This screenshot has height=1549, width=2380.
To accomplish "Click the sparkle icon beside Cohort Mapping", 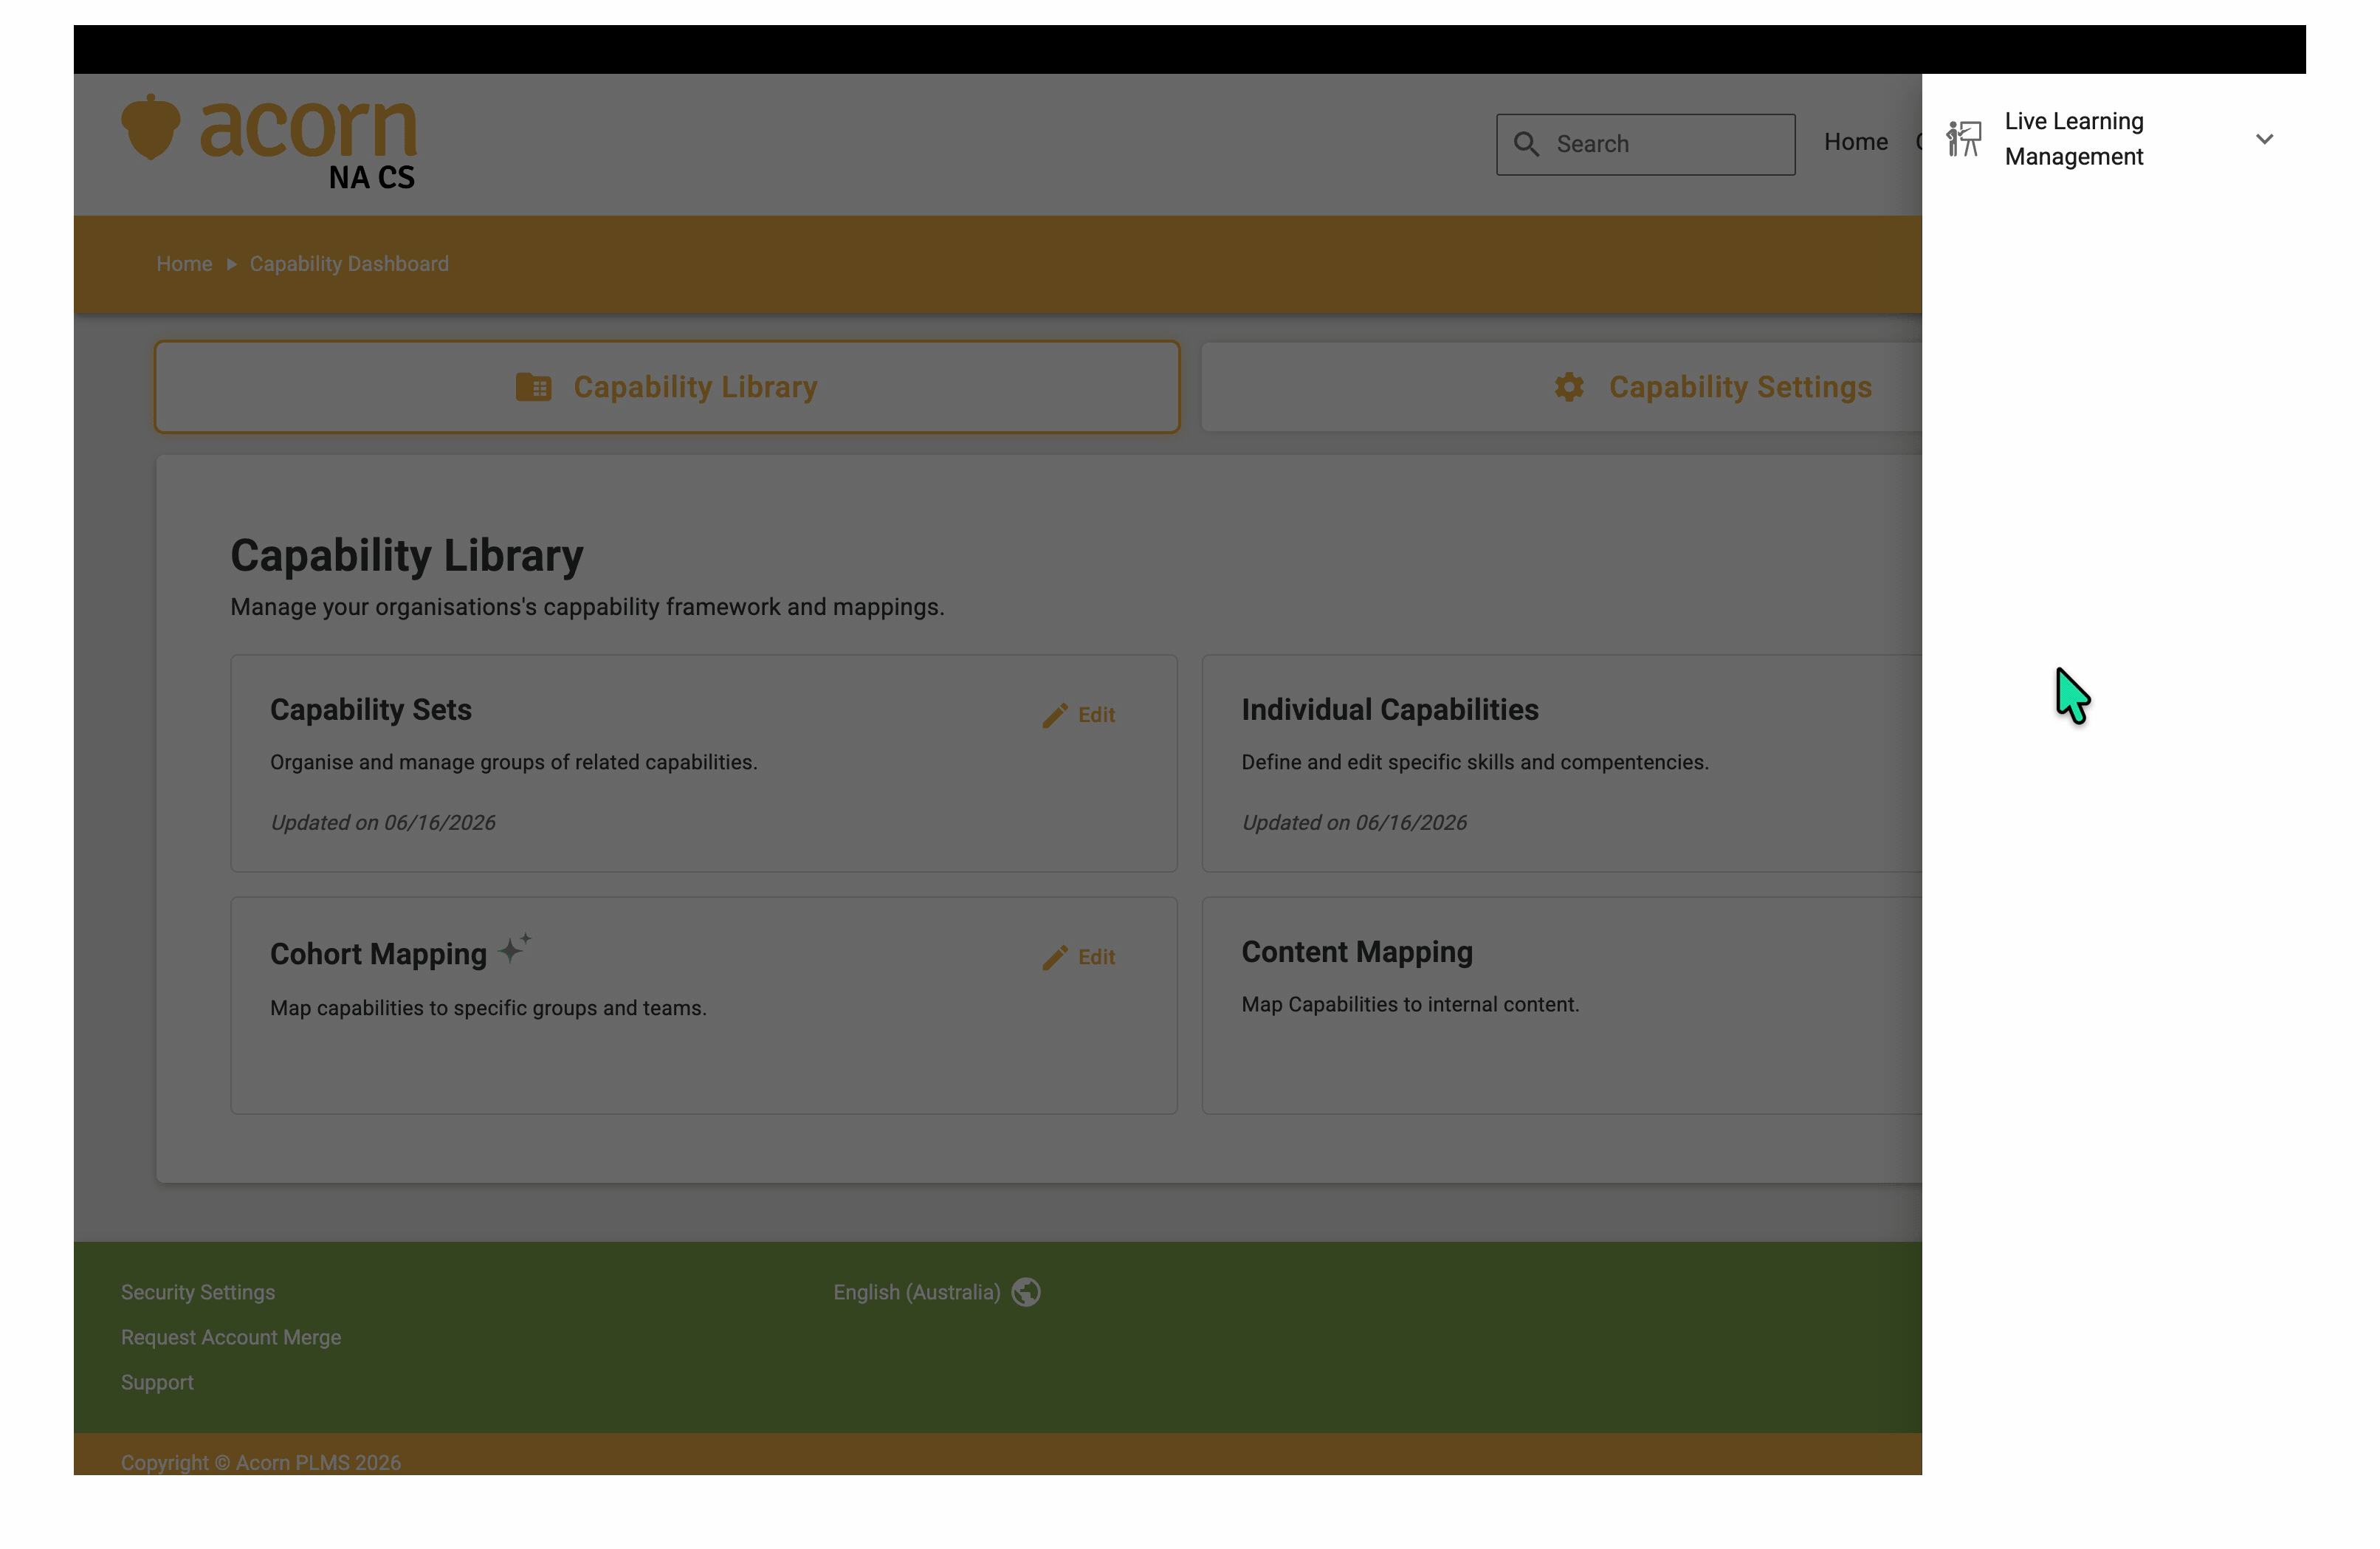I will coord(514,947).
